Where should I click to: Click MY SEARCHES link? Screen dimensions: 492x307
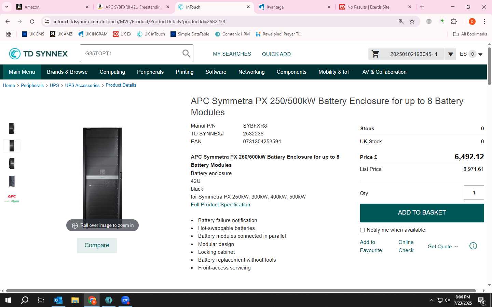(232, 54)
